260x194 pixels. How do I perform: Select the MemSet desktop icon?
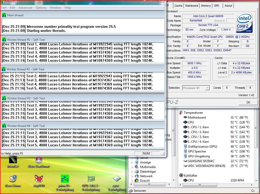(x=13, y=160)
